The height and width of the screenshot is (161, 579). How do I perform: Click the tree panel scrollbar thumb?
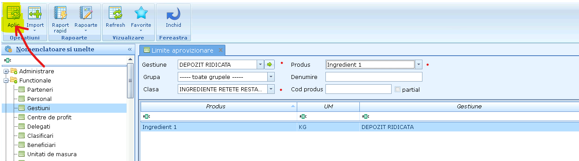tap(131, 80)
